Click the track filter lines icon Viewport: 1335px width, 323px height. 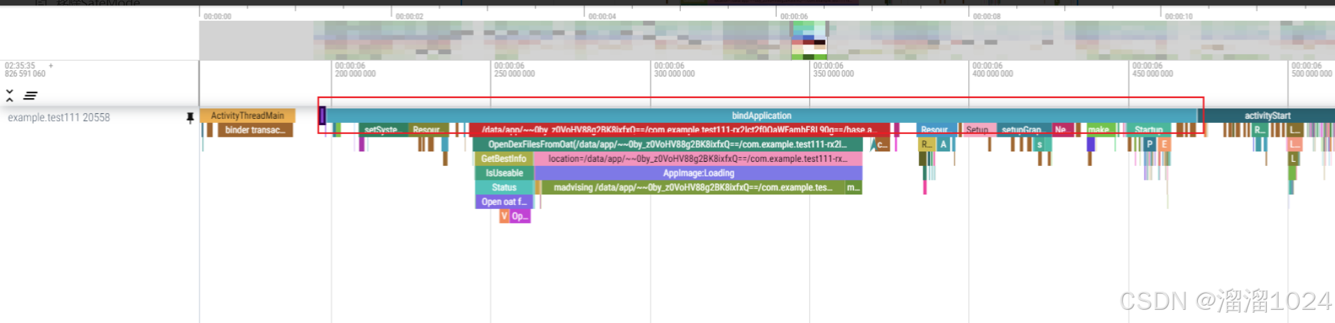(31, 96)
